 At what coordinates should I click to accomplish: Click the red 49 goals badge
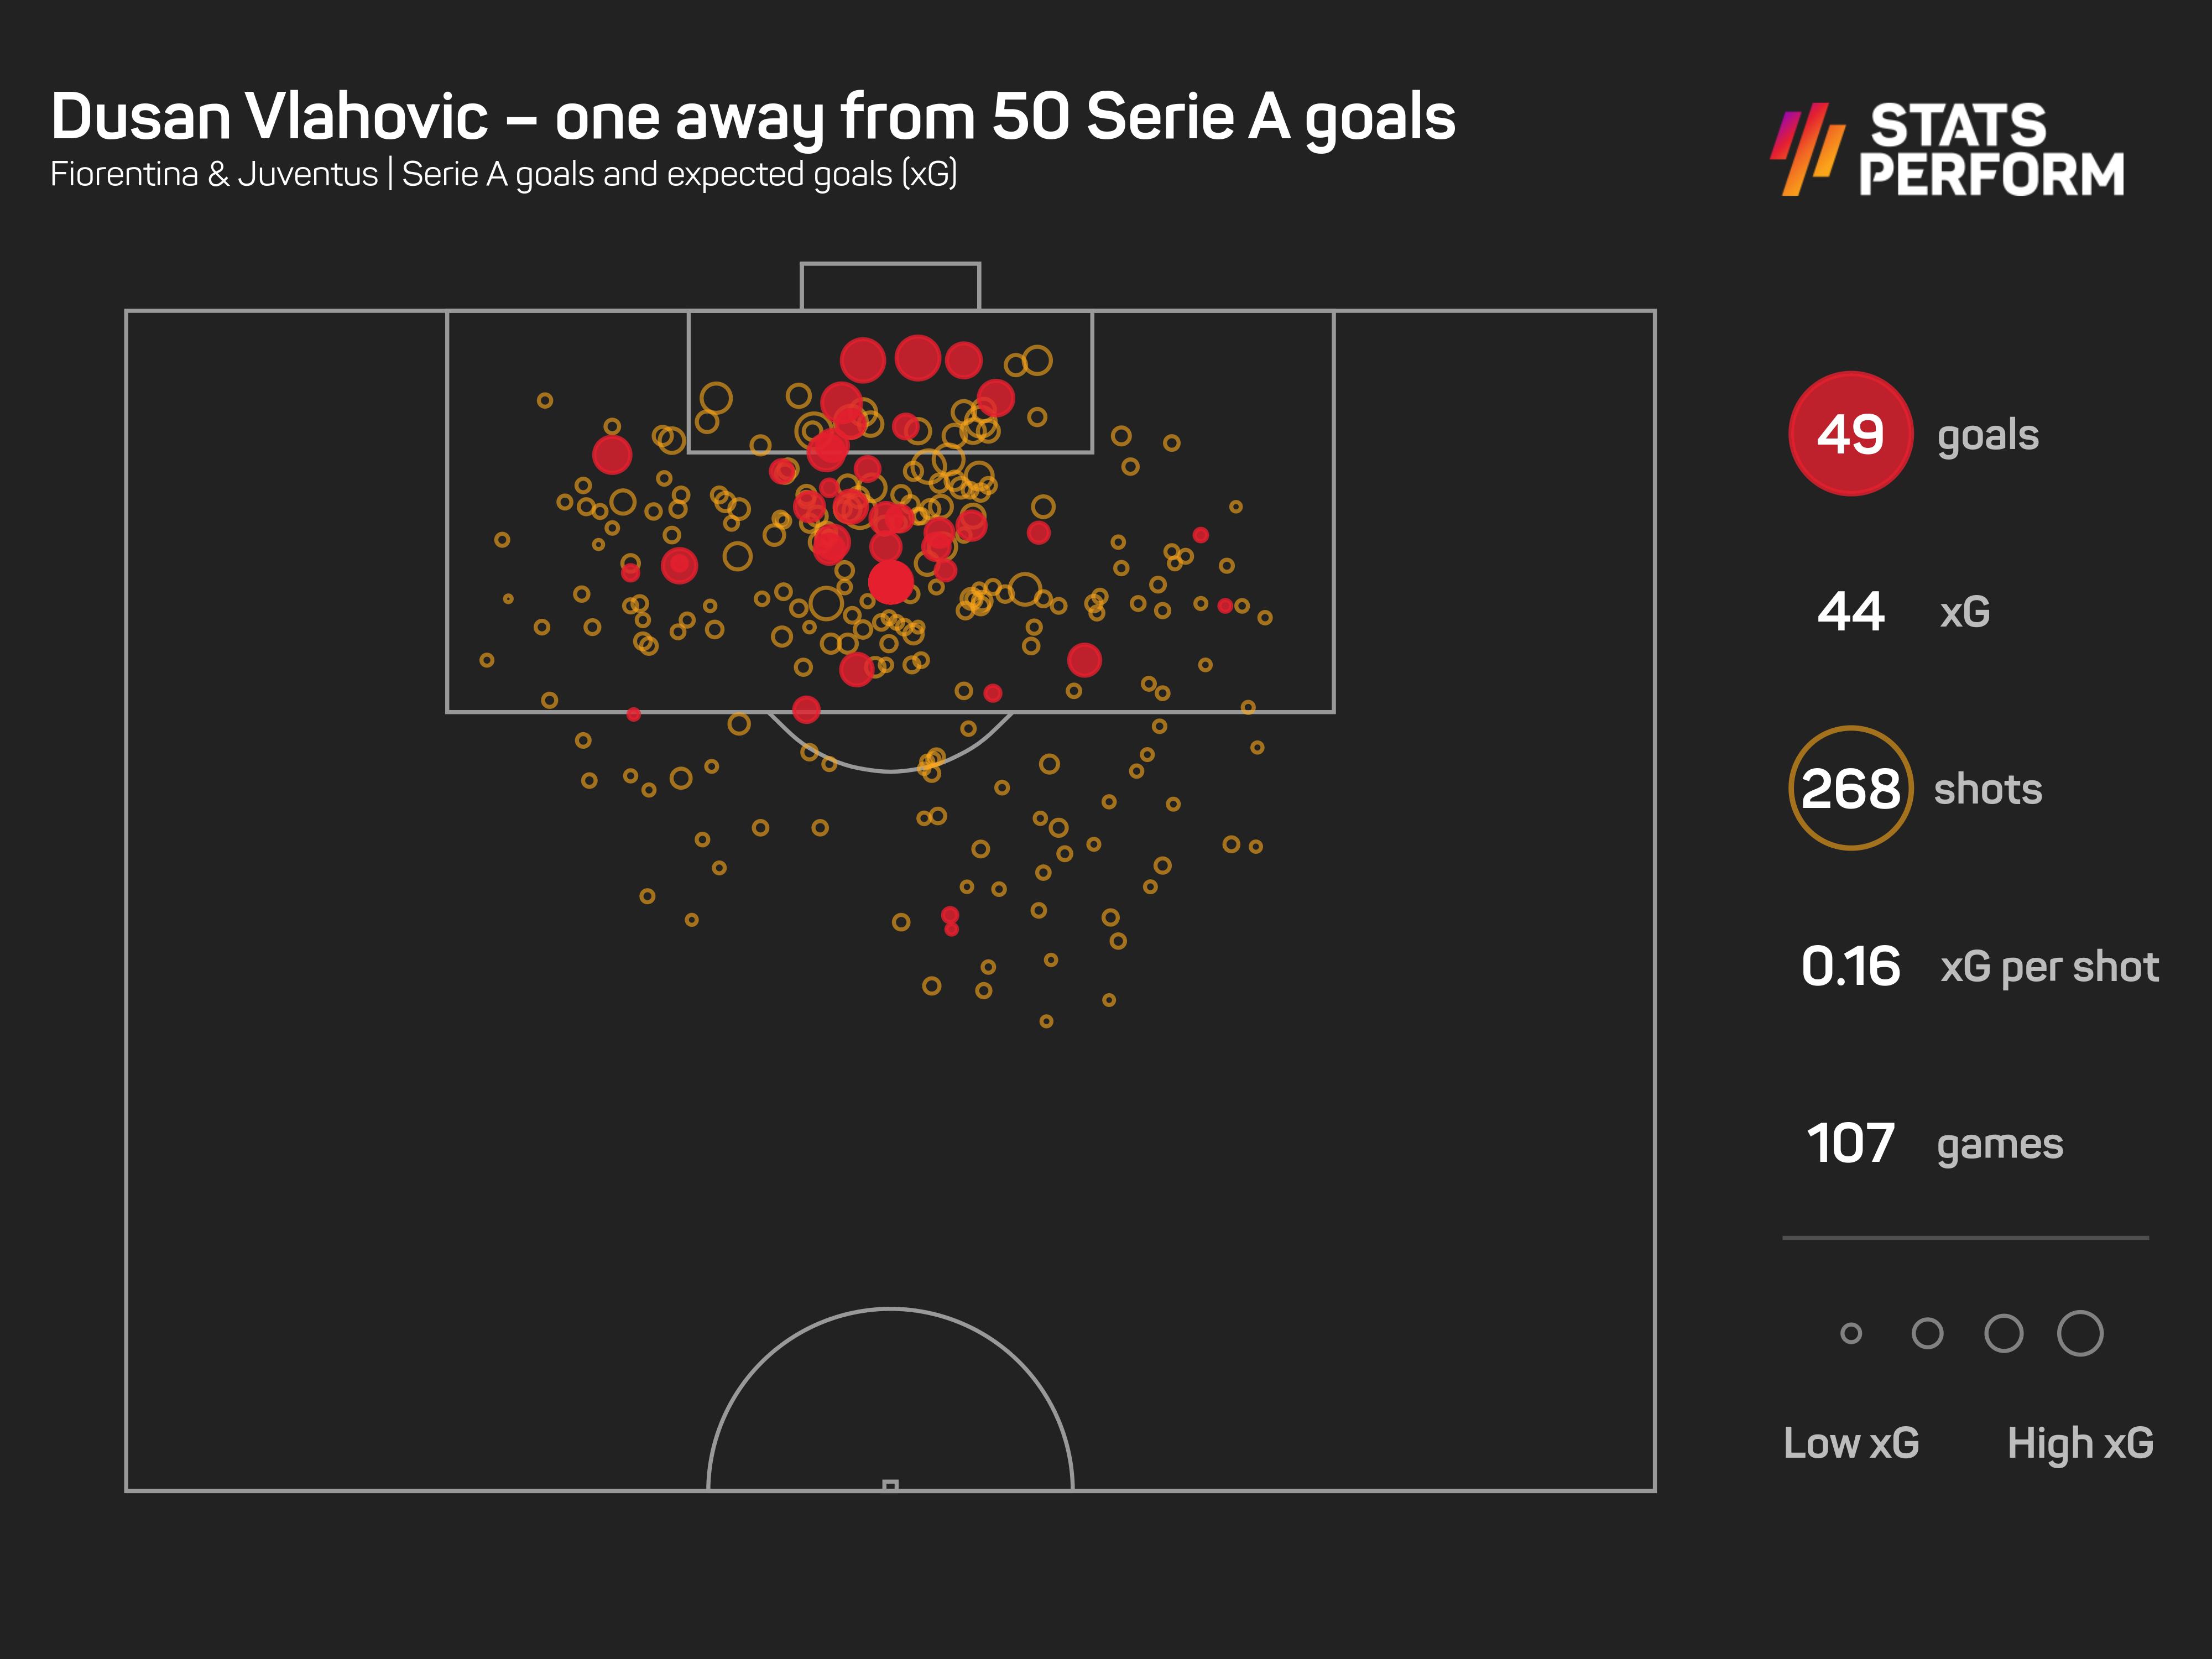point(1850,434)
